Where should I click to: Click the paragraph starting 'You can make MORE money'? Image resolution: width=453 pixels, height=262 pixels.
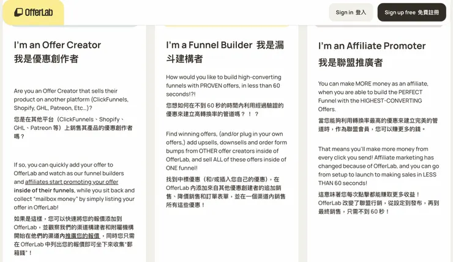pos(373,96)
